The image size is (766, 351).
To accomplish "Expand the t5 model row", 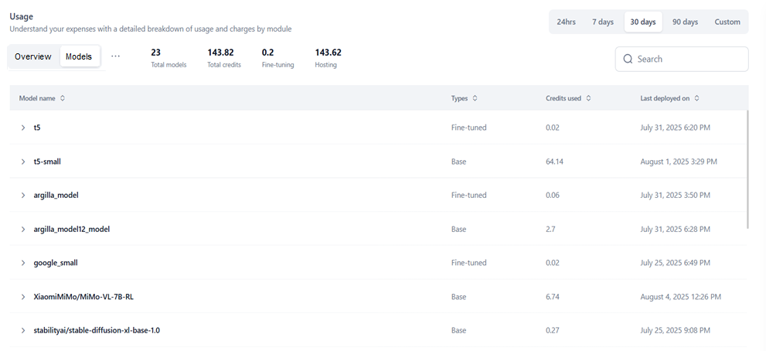I will tap(23, 128).
